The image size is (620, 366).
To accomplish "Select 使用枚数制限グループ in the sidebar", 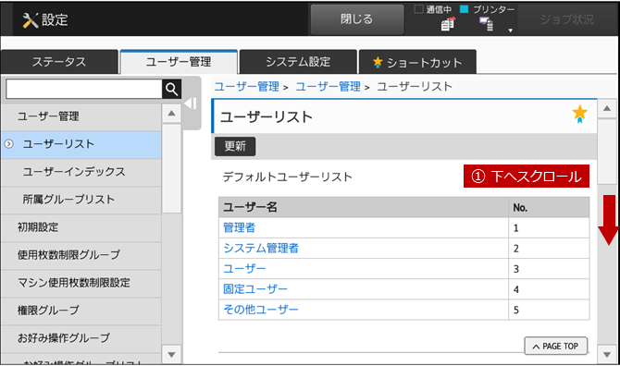I will tap(81, 255).
